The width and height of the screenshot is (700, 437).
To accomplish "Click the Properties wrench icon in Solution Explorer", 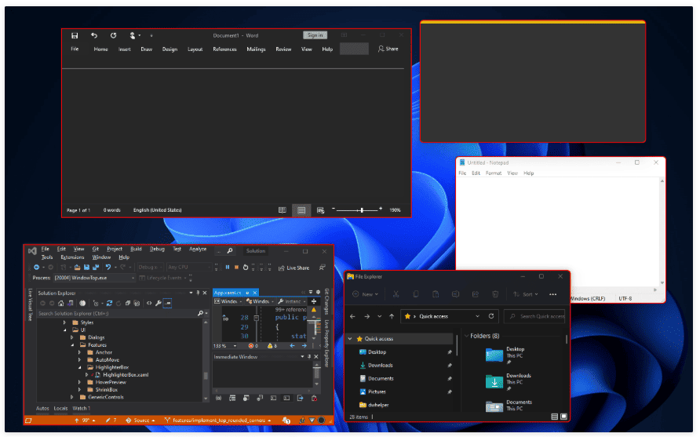I will [158, 304].
